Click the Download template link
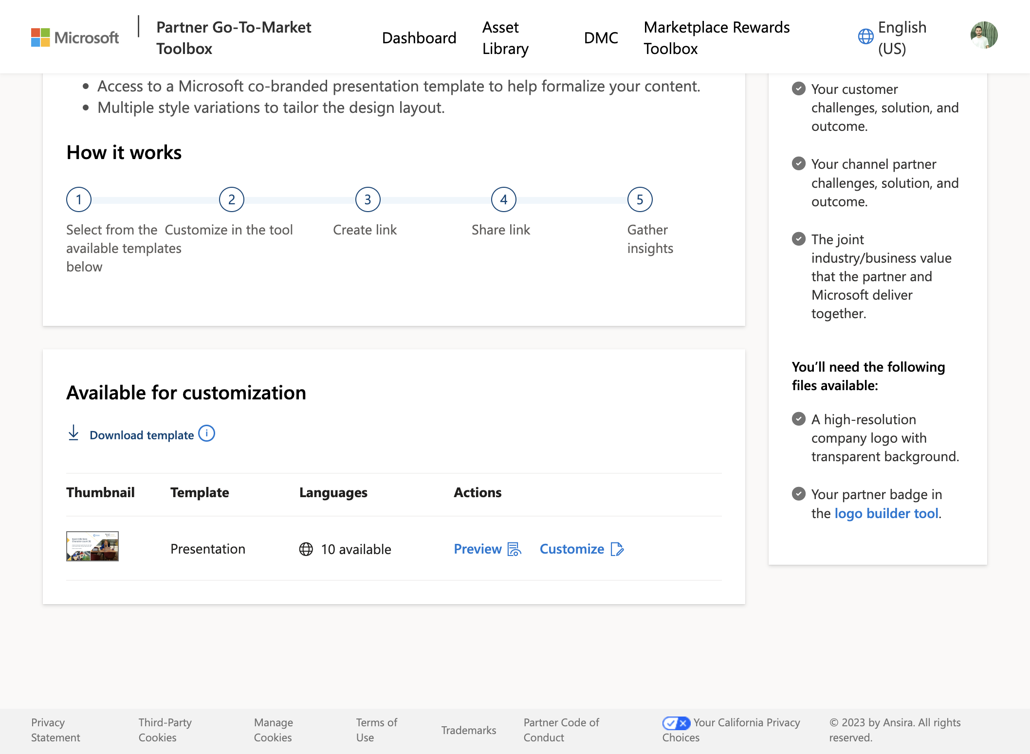1030x754 pixels. [142, 435]
